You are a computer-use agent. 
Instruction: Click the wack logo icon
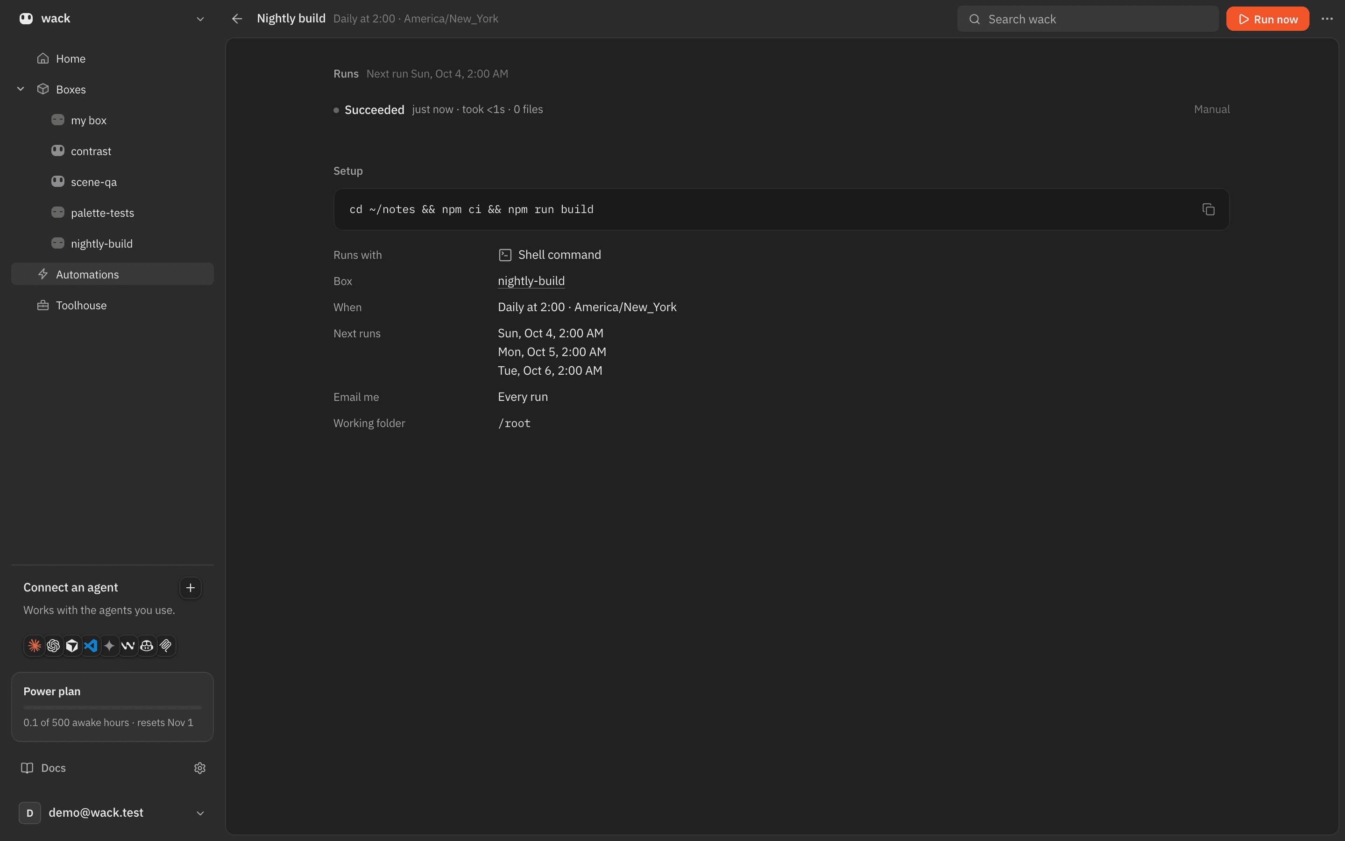click(26, 18)
